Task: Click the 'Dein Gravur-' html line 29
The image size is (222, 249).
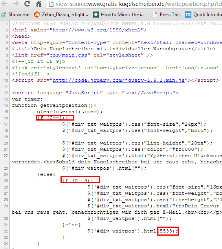Action: pos(155,206)
